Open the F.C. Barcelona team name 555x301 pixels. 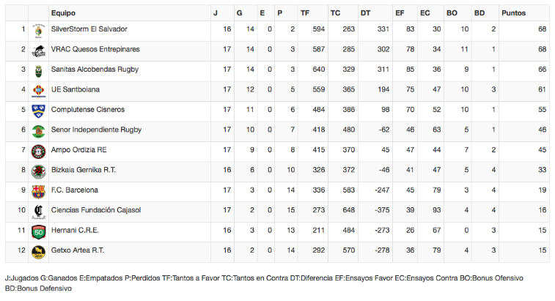tap(74, 190)
